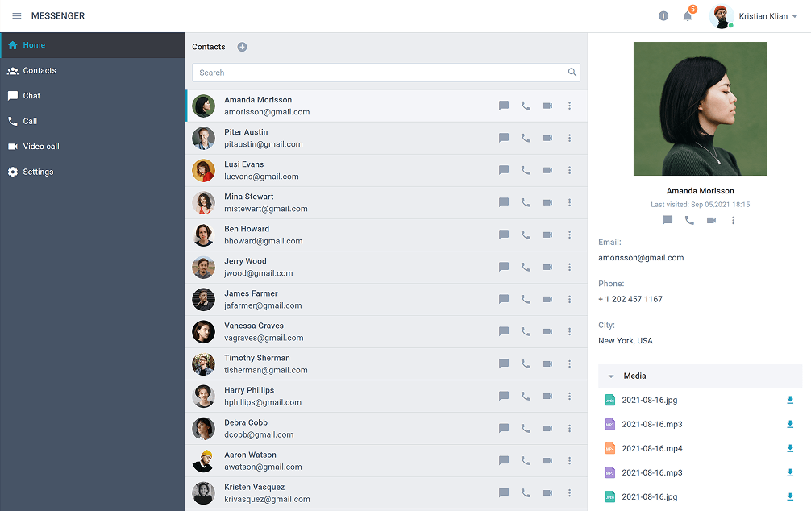The image size is (811, 511).
Task: Video call Debra Cobb
Action: tap(547, 428)
